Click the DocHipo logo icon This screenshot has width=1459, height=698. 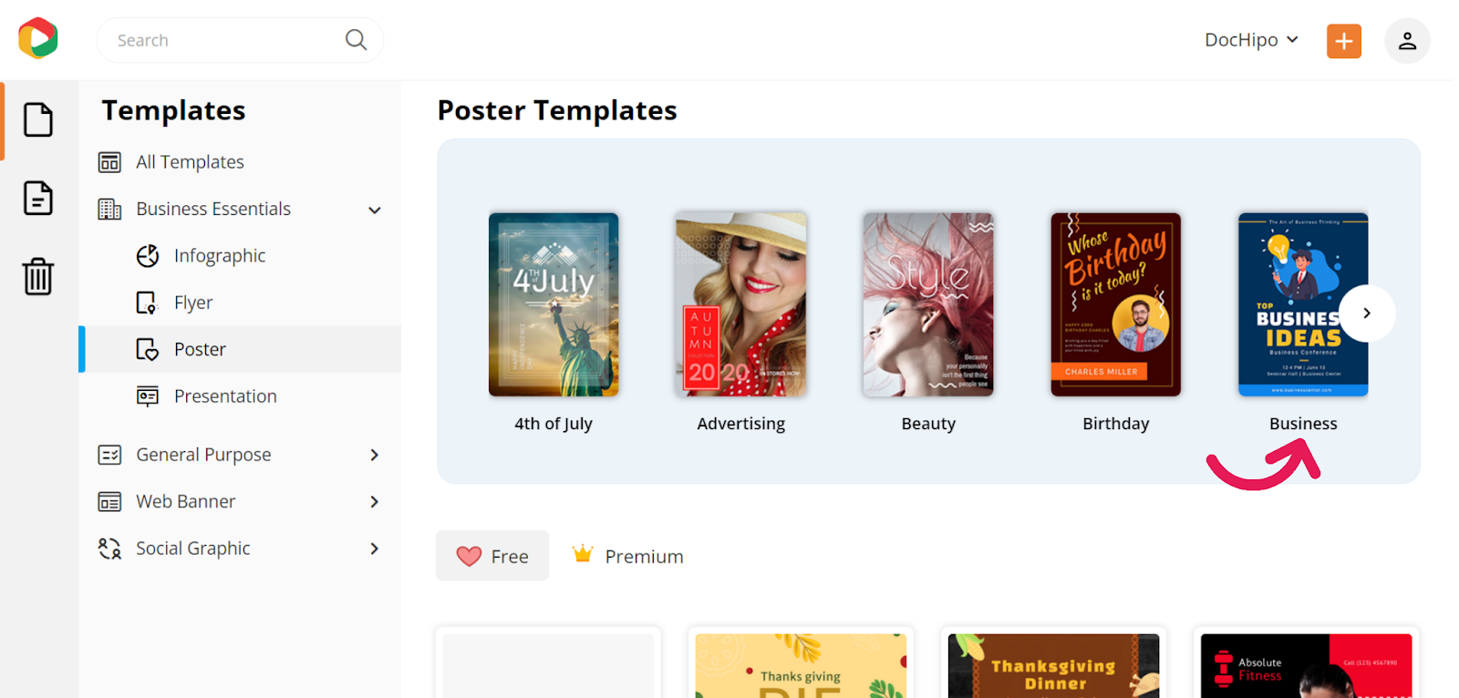(x=38, y=38)
